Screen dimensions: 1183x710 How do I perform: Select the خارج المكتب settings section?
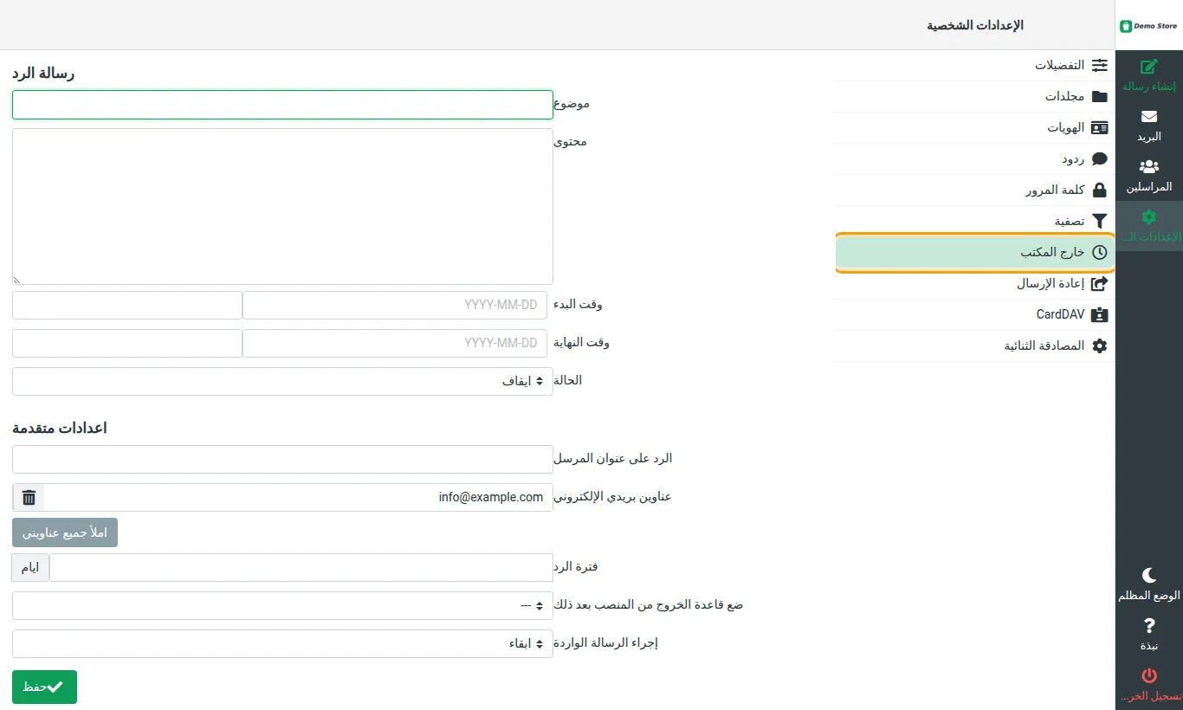click(x=974, y=253)
